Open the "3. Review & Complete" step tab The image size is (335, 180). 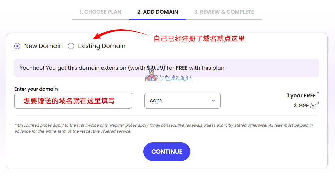pos(224,12)
